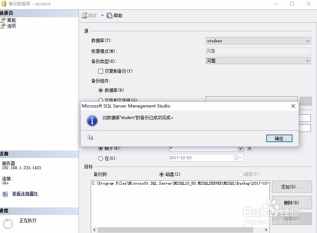Click the 常规 page icon

click(x=3, y=20)
